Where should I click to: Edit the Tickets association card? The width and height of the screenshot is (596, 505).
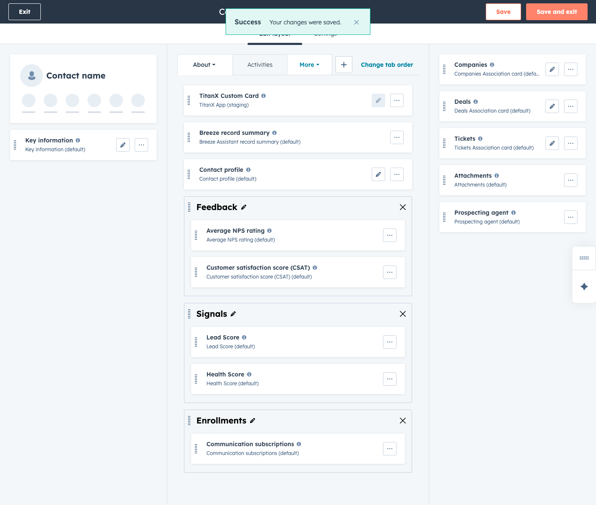click(x=552, y=143)
